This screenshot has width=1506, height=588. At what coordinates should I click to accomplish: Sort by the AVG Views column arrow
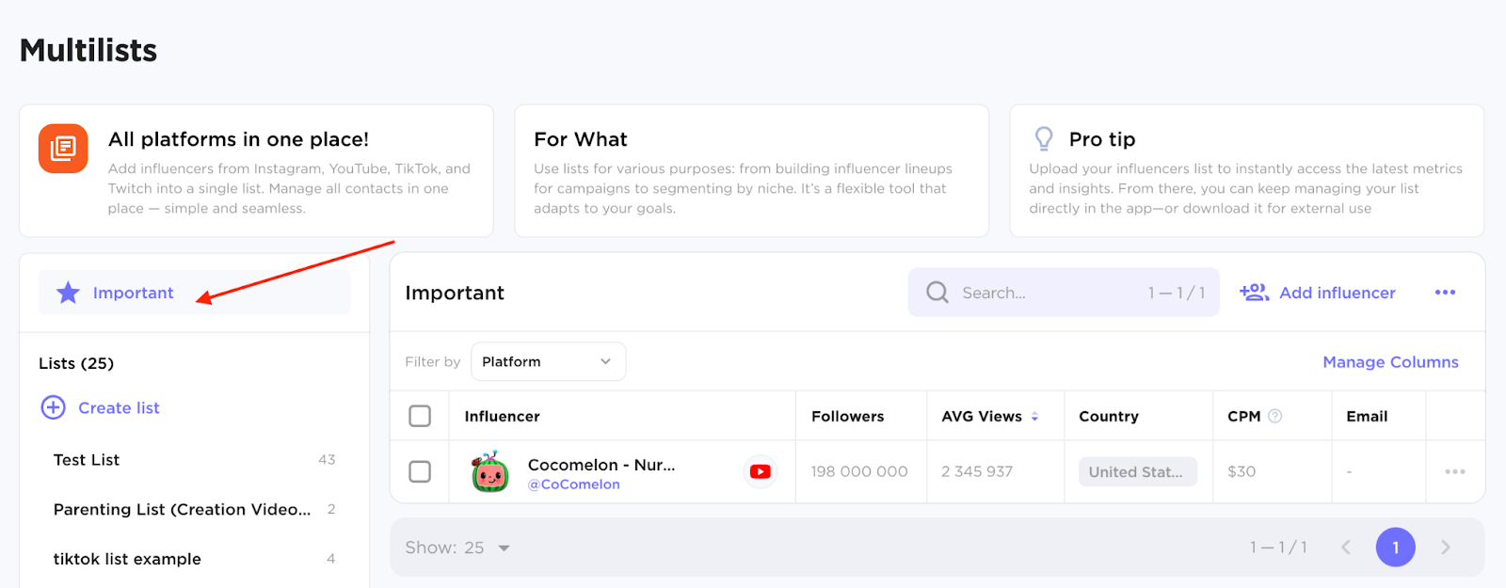1034,416
